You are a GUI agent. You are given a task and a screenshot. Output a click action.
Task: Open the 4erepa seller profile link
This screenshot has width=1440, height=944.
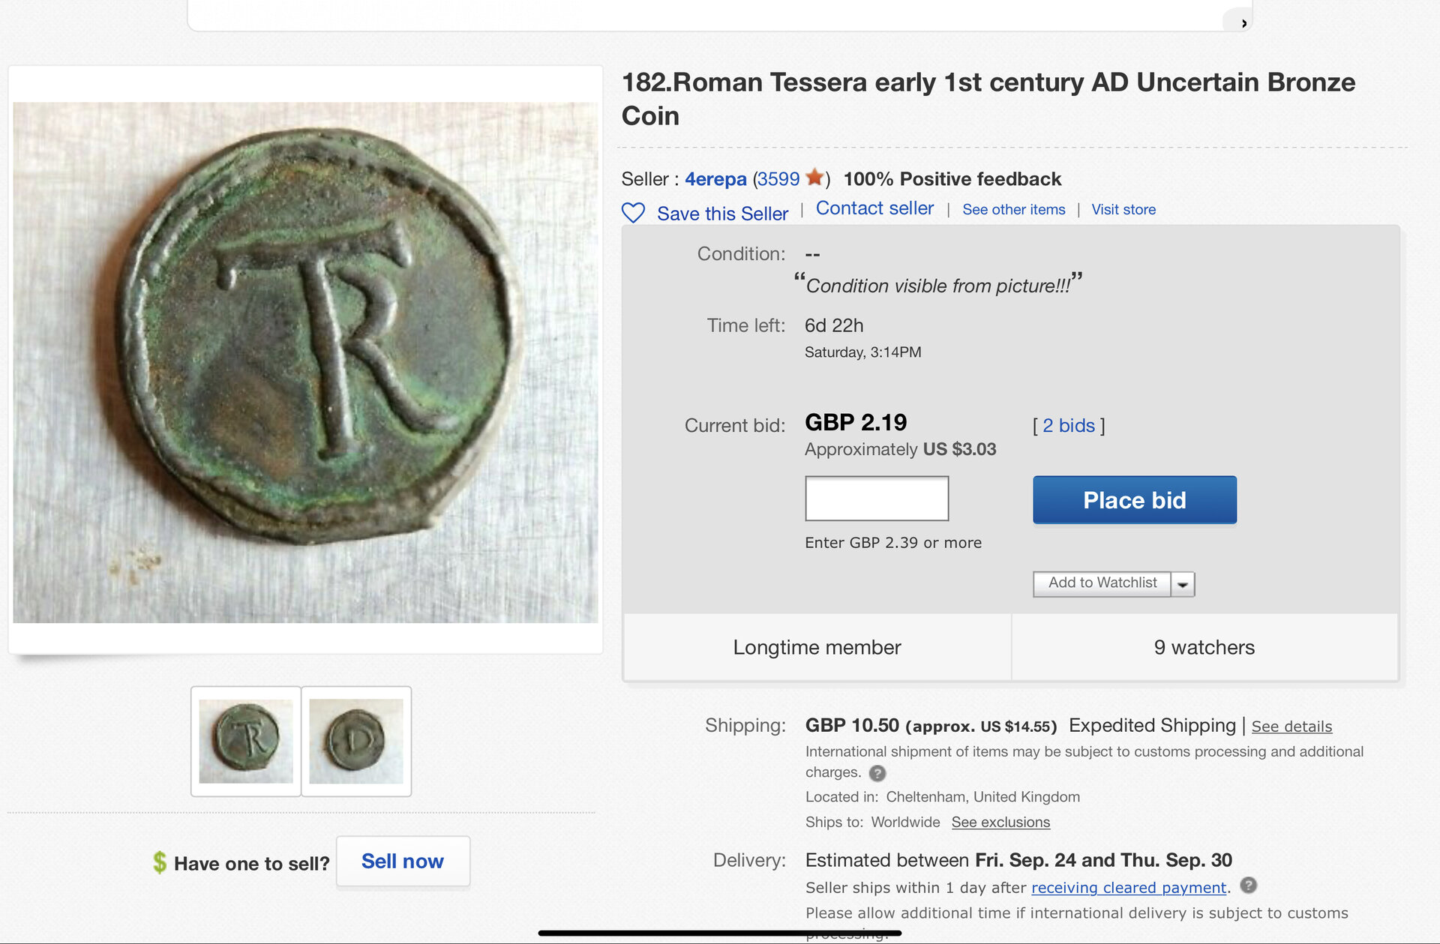715,179
